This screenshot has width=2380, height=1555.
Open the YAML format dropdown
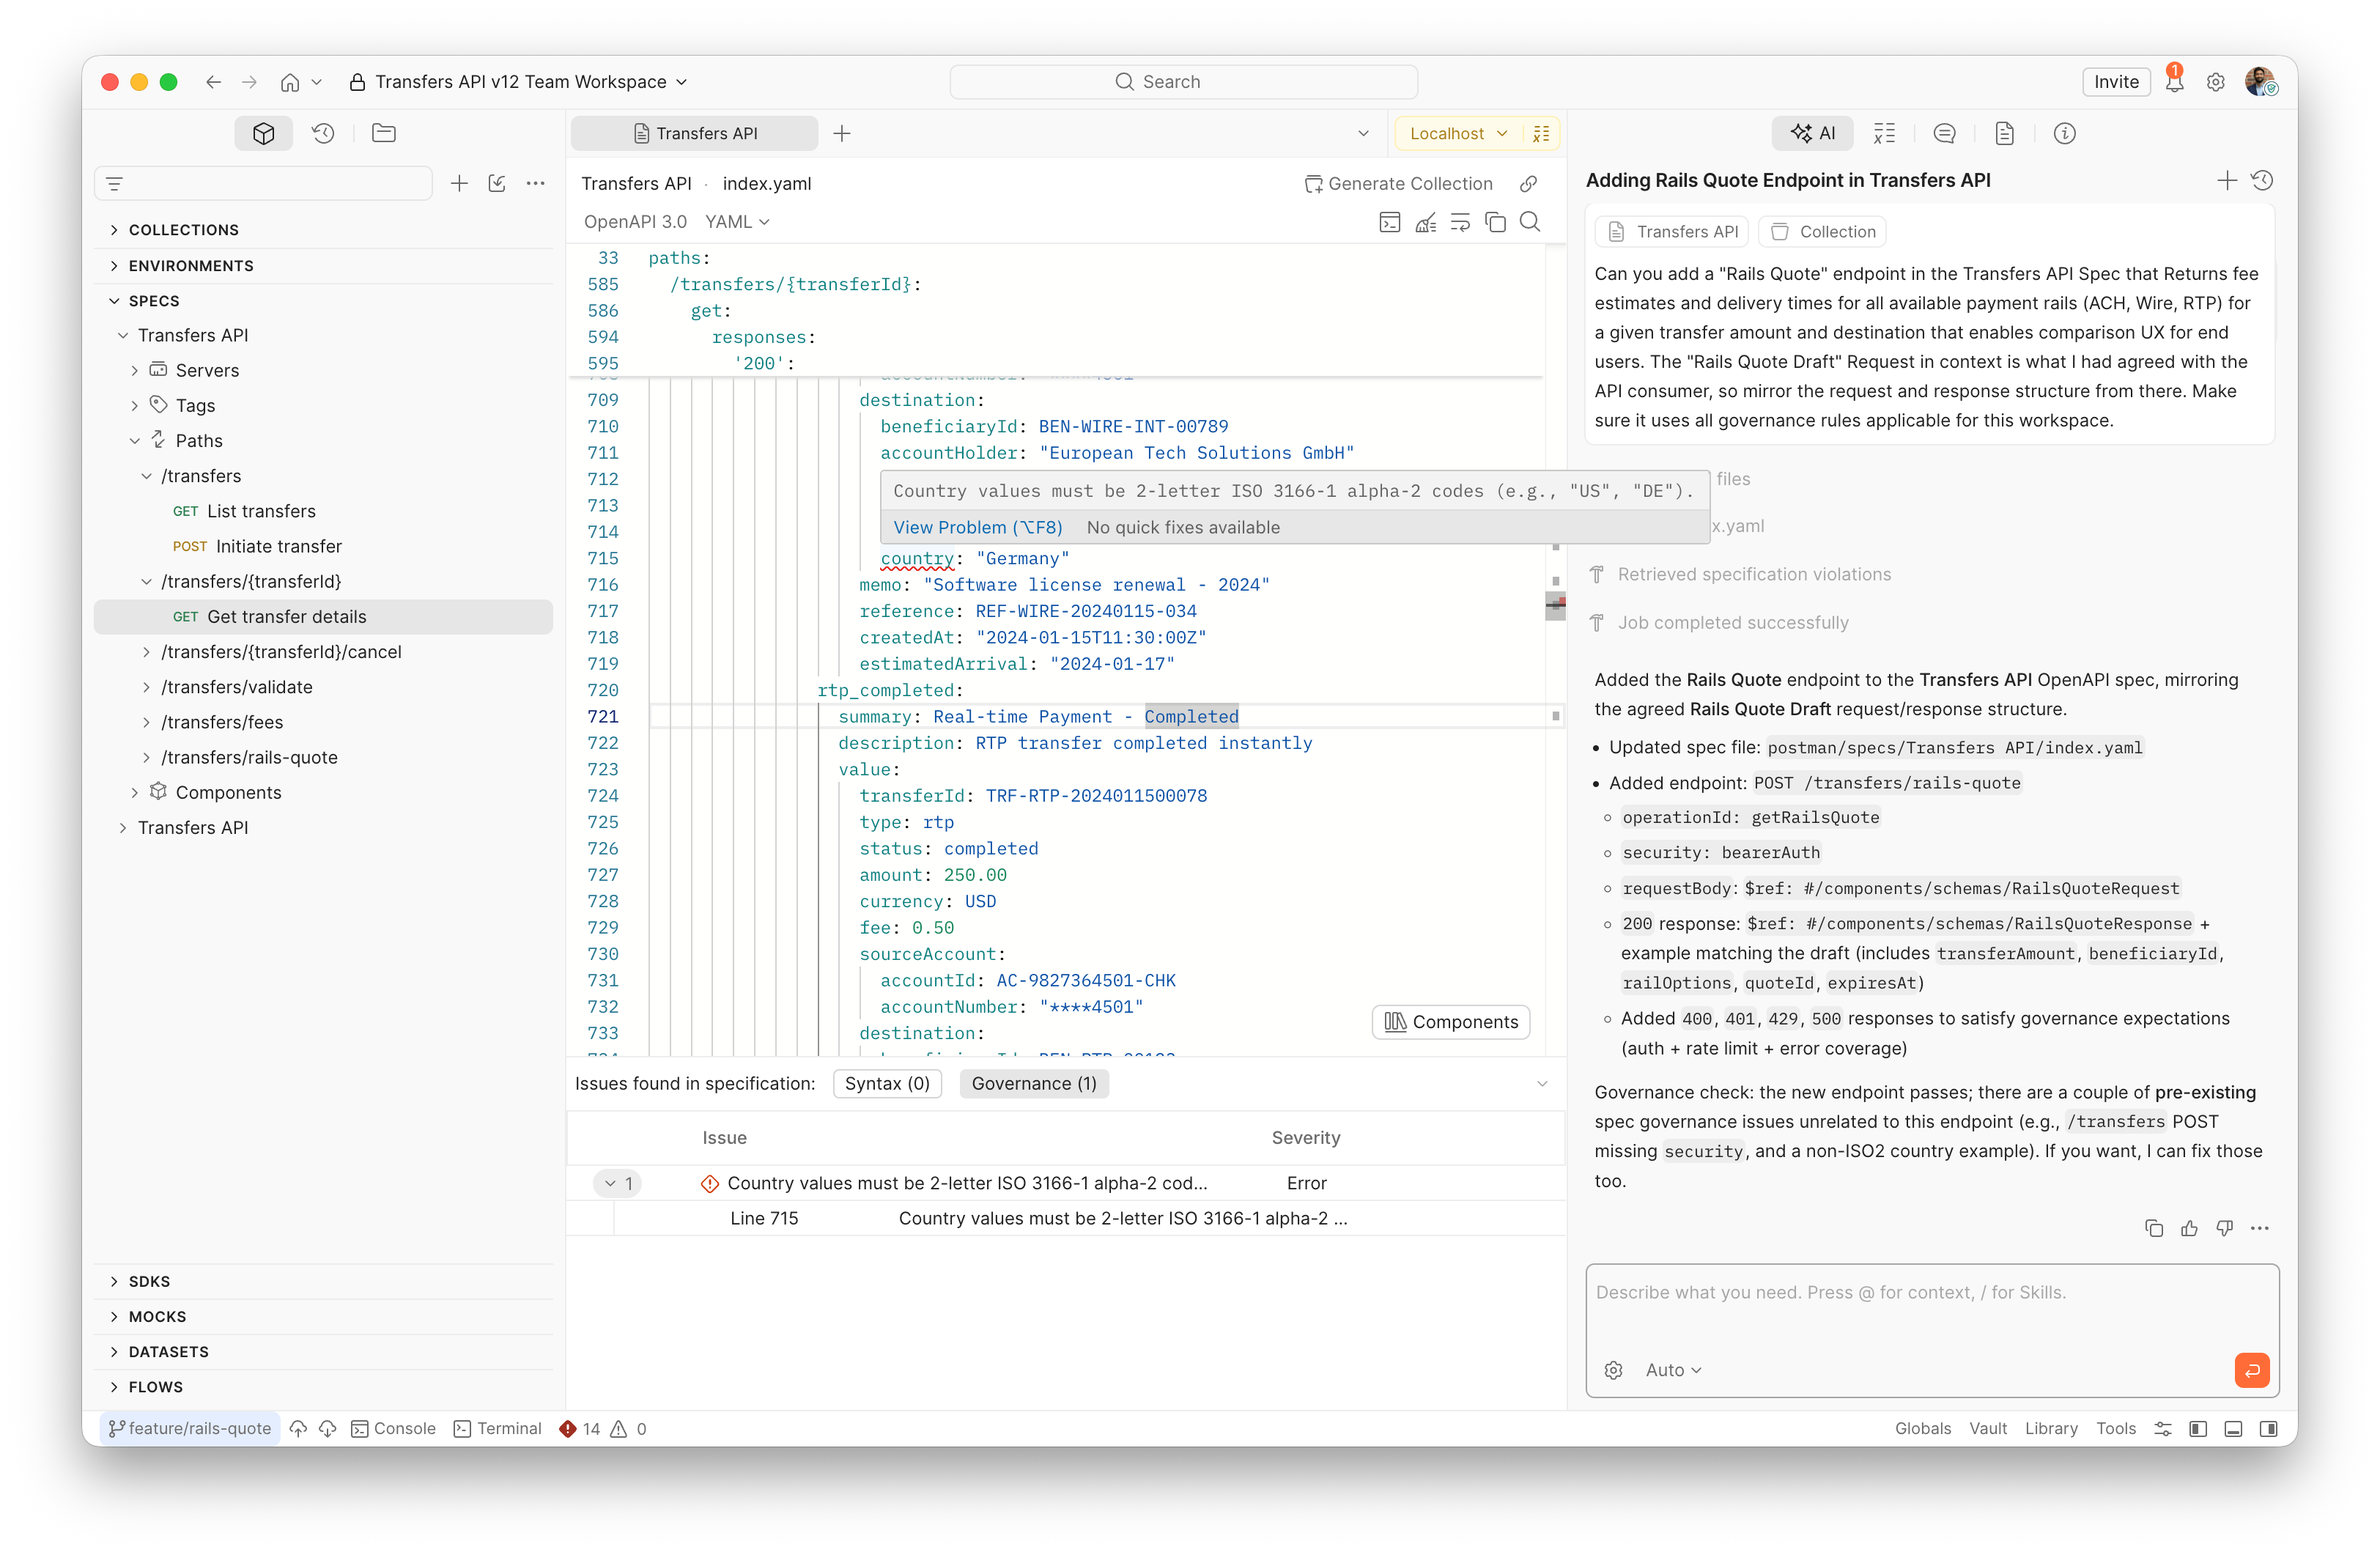pos(737,222)
